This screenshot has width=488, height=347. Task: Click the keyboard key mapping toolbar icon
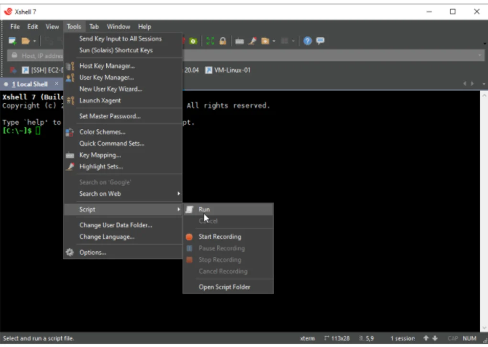tap(240, 41)
